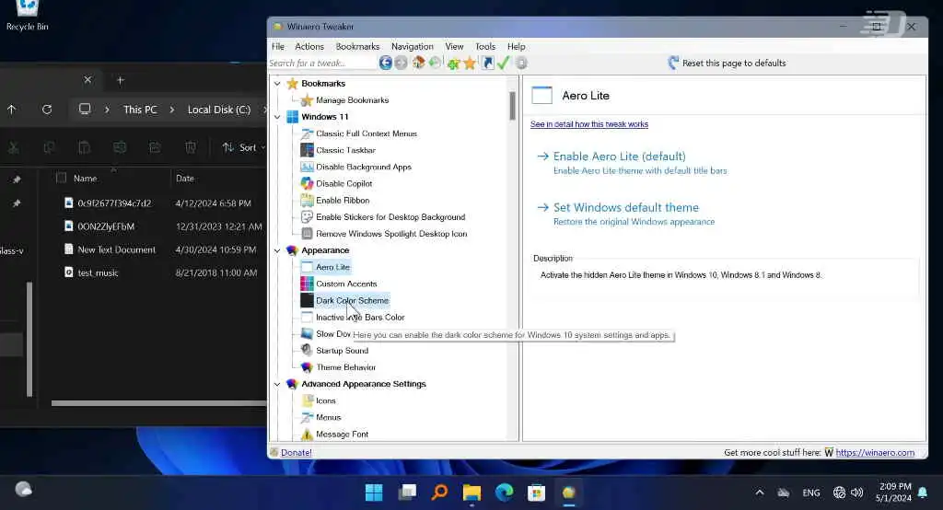Expand the chevron before This PC breadcrumb

tap(107, 110)
